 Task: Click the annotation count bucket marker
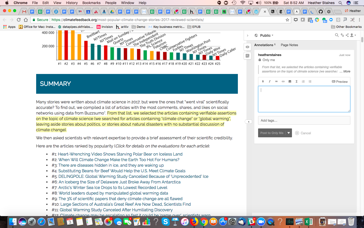(x=248, y=122)
